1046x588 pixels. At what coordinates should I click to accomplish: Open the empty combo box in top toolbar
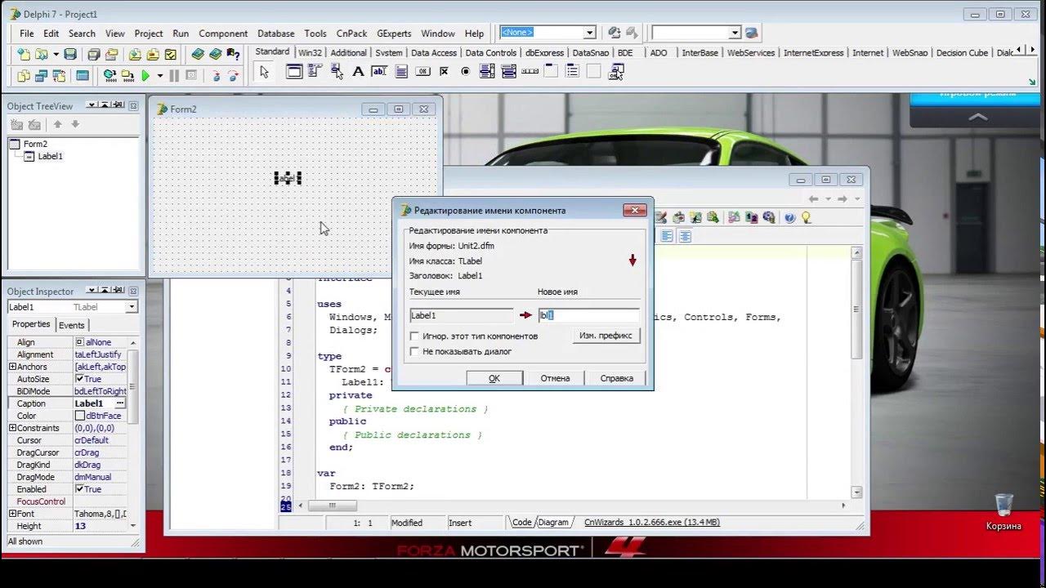coord(735,33)
